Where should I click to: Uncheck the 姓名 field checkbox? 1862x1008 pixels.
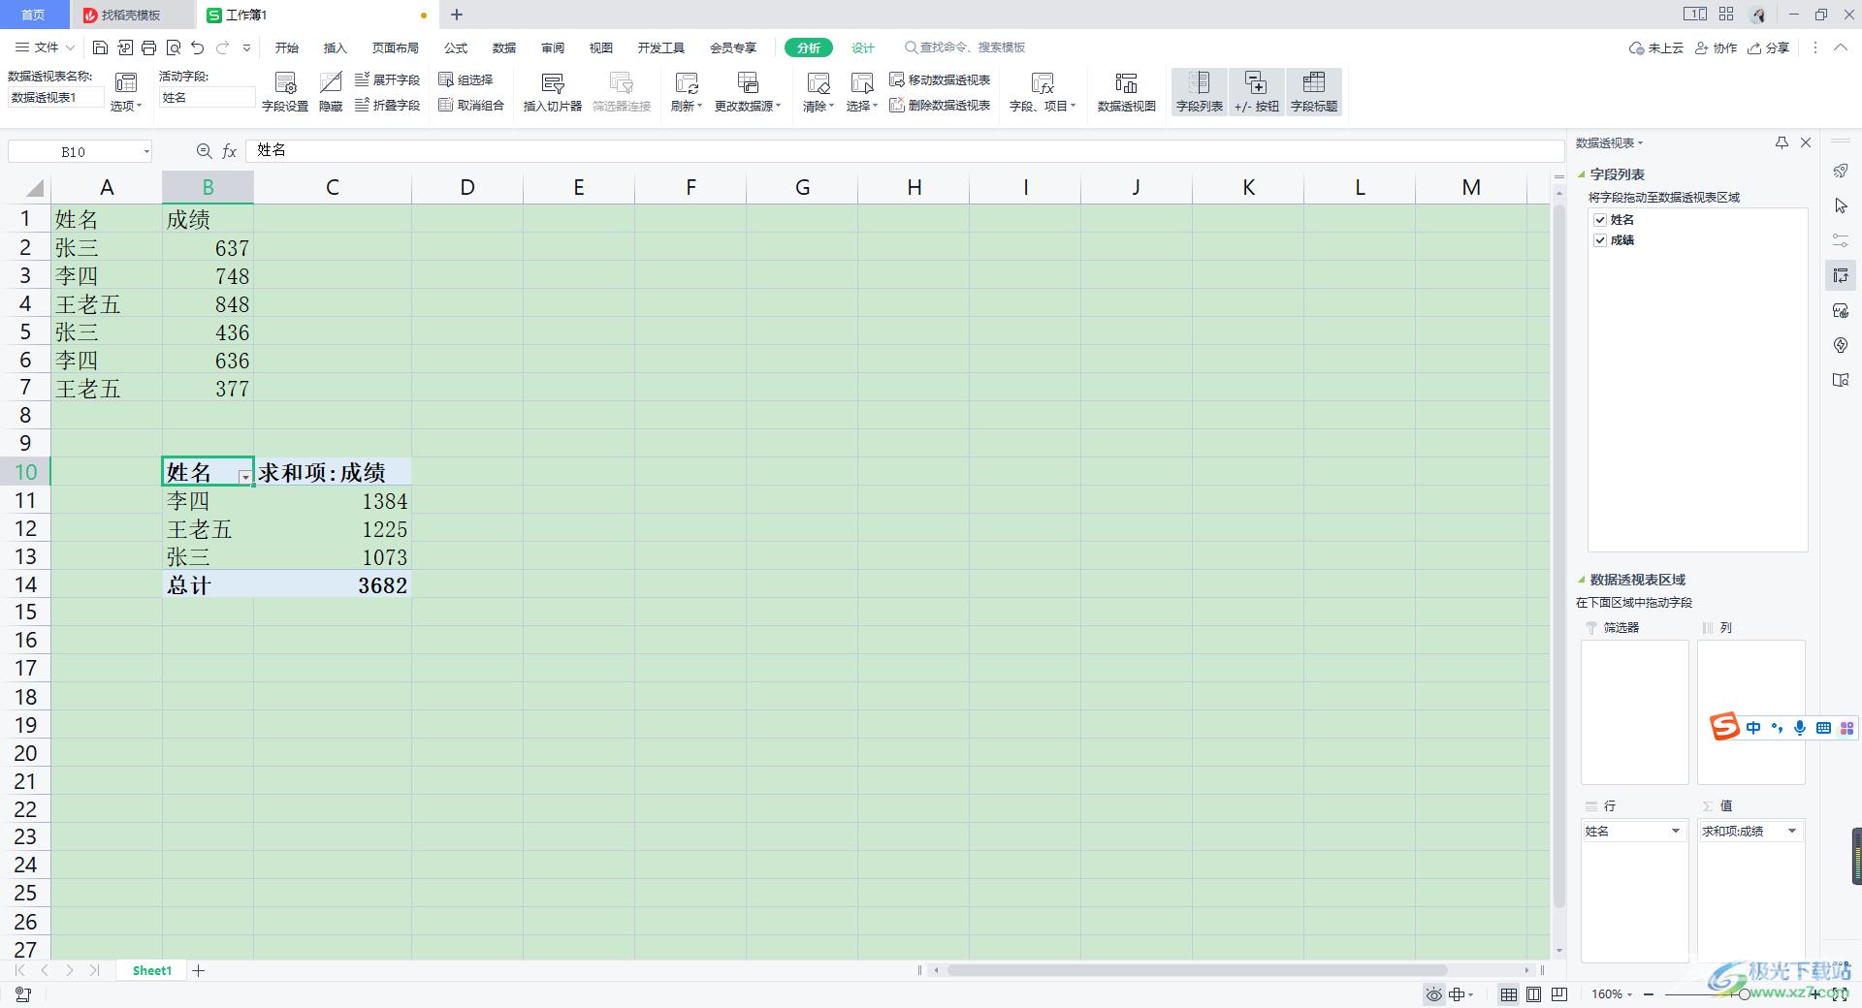tap(1600, 220)
